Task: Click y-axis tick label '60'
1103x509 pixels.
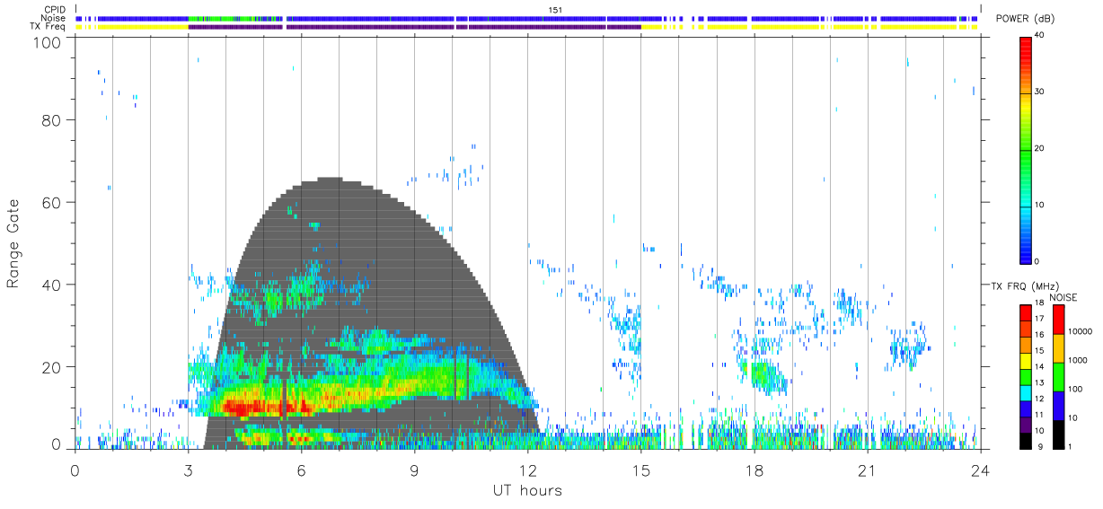Action: [x=53, y=203]
